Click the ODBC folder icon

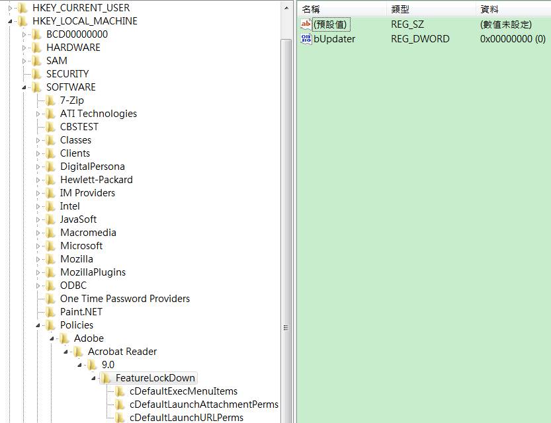[x=50, y=286]
